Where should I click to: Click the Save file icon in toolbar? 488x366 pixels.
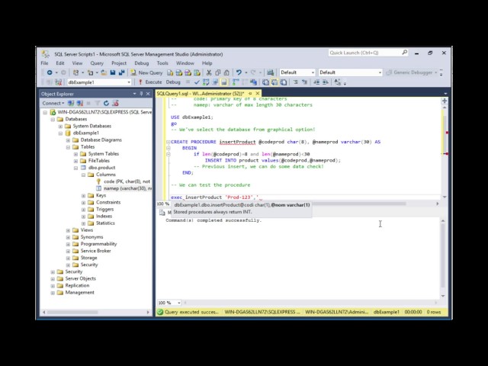pyautogui.click(x=113, y=72)
